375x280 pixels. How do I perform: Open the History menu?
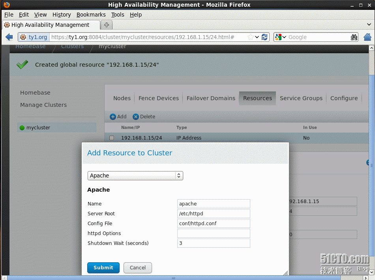(x=62, y=15)
